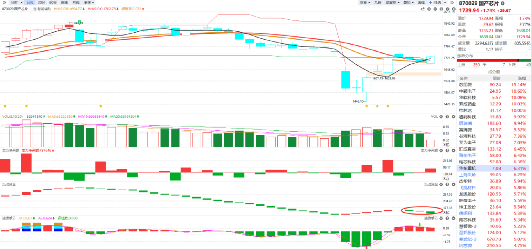Screen dimensions: 532x249
Task: Click the main chart zoom-out minus icon
Action: 435,9
